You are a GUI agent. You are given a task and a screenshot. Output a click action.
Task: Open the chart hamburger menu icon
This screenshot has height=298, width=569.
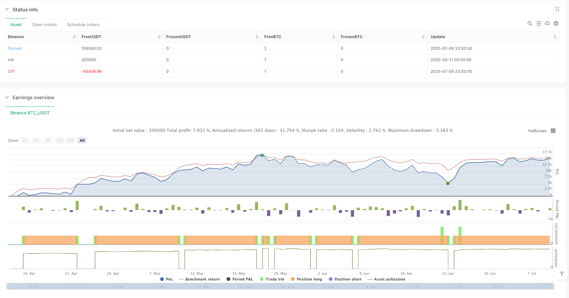(553, 131)
